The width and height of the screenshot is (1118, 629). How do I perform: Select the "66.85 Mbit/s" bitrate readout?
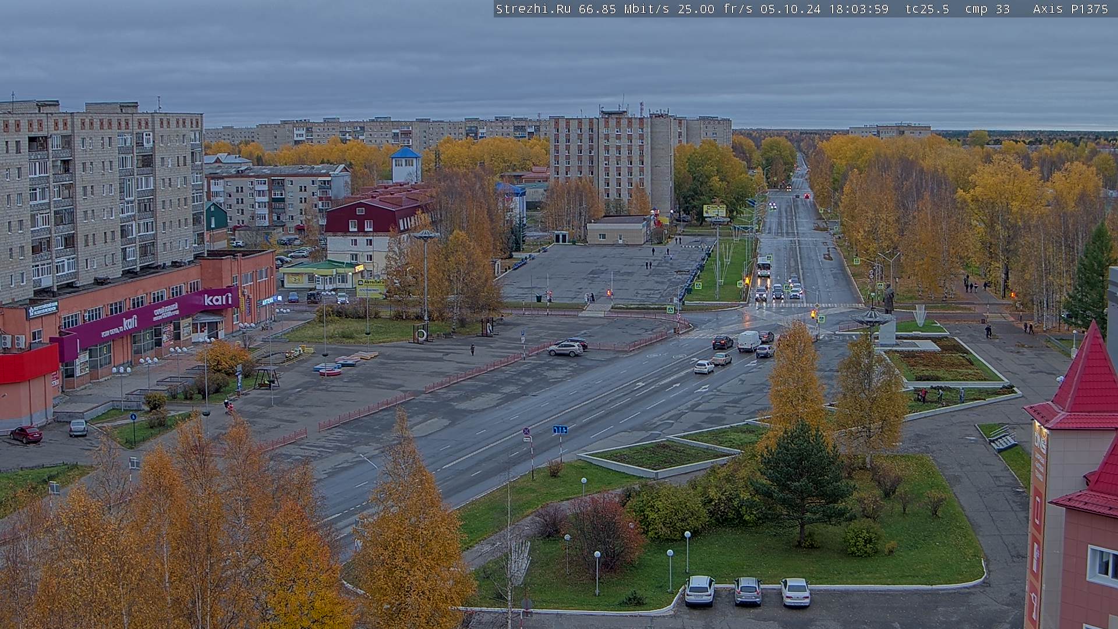click(624, 9)
